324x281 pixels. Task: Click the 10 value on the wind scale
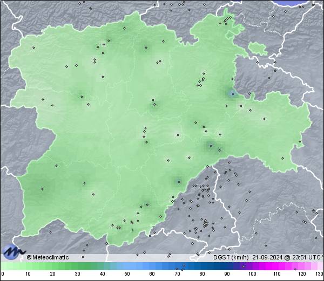(28, 274)
